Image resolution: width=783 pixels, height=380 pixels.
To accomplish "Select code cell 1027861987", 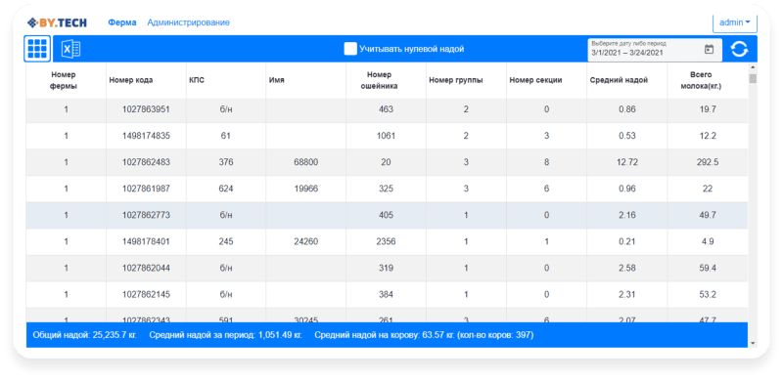I will pos(146,189).
